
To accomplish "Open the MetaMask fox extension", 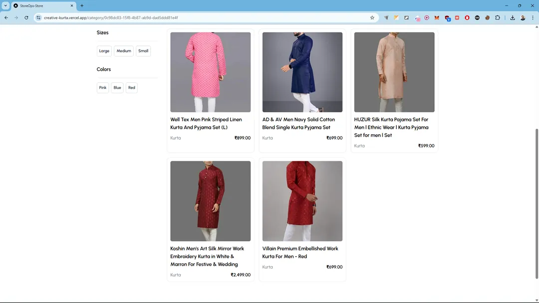I will 437,17.
